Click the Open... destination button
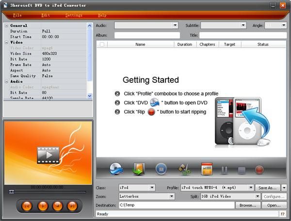This screenshot has width=291, height=221. click(274, 205)
